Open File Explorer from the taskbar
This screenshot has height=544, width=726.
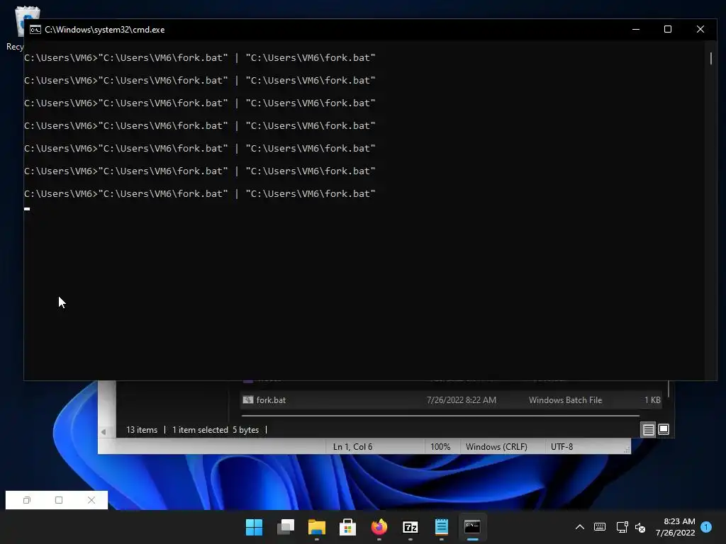tap(317, 527)
